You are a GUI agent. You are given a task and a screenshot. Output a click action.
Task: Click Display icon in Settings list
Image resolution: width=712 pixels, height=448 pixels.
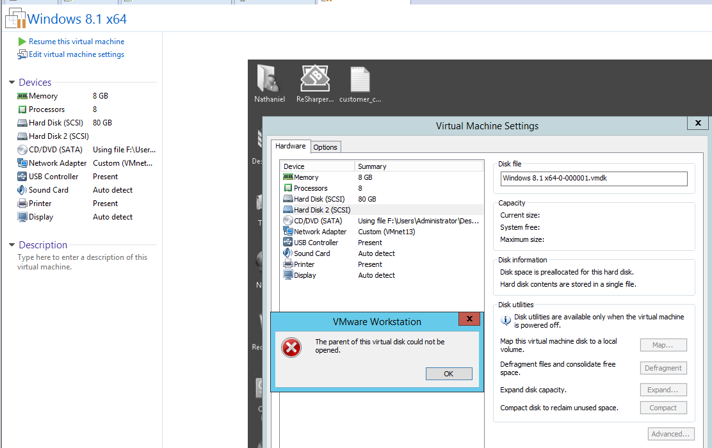coord(288,275)
